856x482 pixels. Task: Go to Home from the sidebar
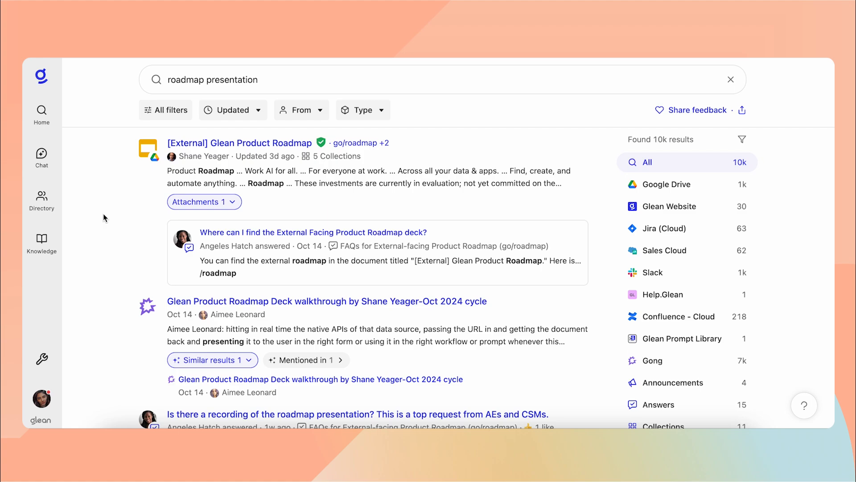coord(41,115)
